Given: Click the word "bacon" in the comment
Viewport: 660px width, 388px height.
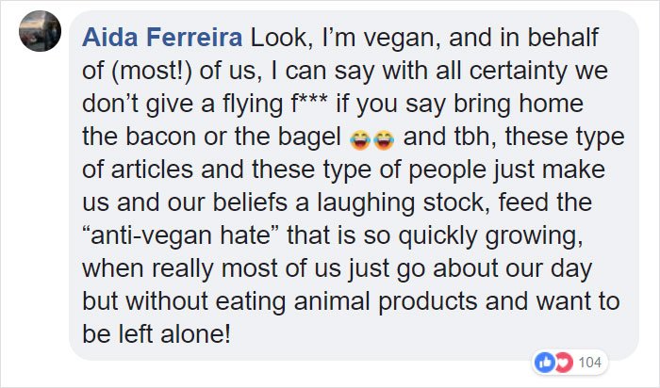Looking at the screenshot, I should pos(161,137).
